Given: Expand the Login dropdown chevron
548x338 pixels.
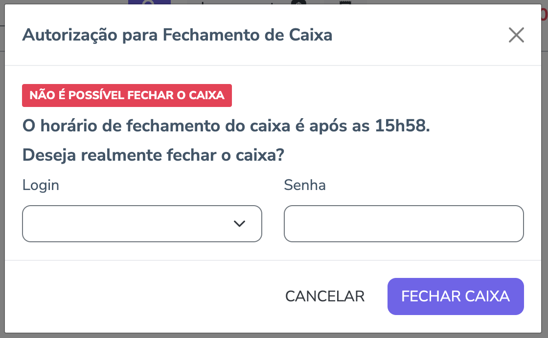Looking at the screenshot, I should [239, 224].
